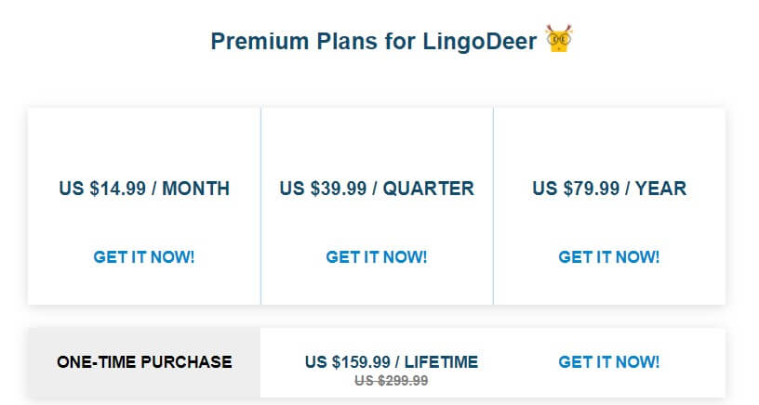Select the word LIFETIME in the bottom row
The image size is (759, 405).
[x=441, y=362]
